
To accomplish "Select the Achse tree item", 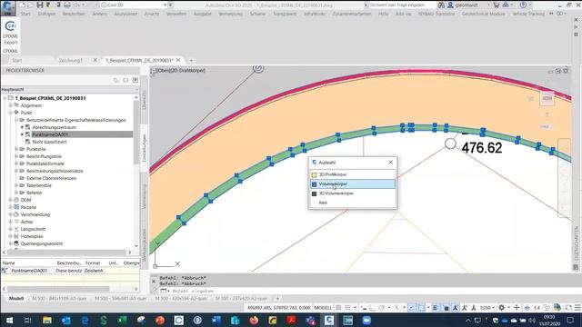I will coord(26,222).
